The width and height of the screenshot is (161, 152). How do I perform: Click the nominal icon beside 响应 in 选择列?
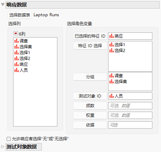pyautogui.click(x=17, y=64)
